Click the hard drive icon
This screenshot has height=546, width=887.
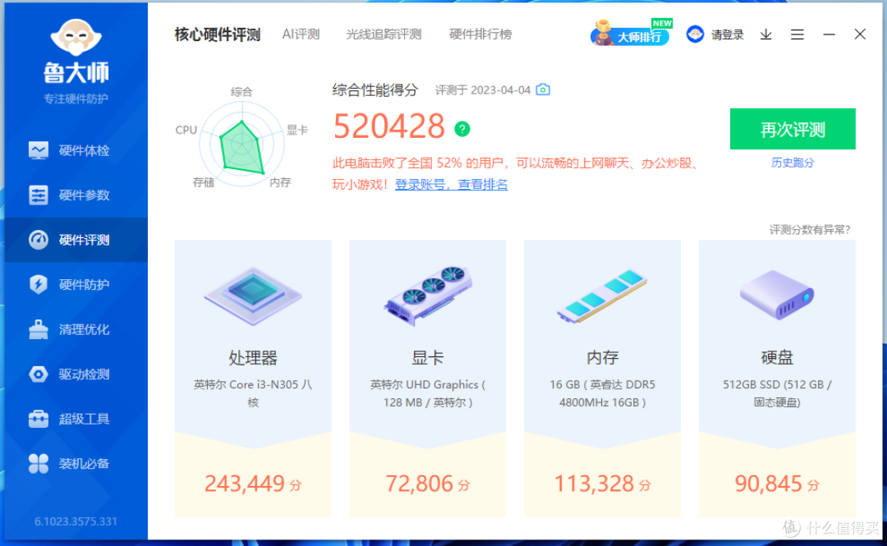tap(777, 294)
